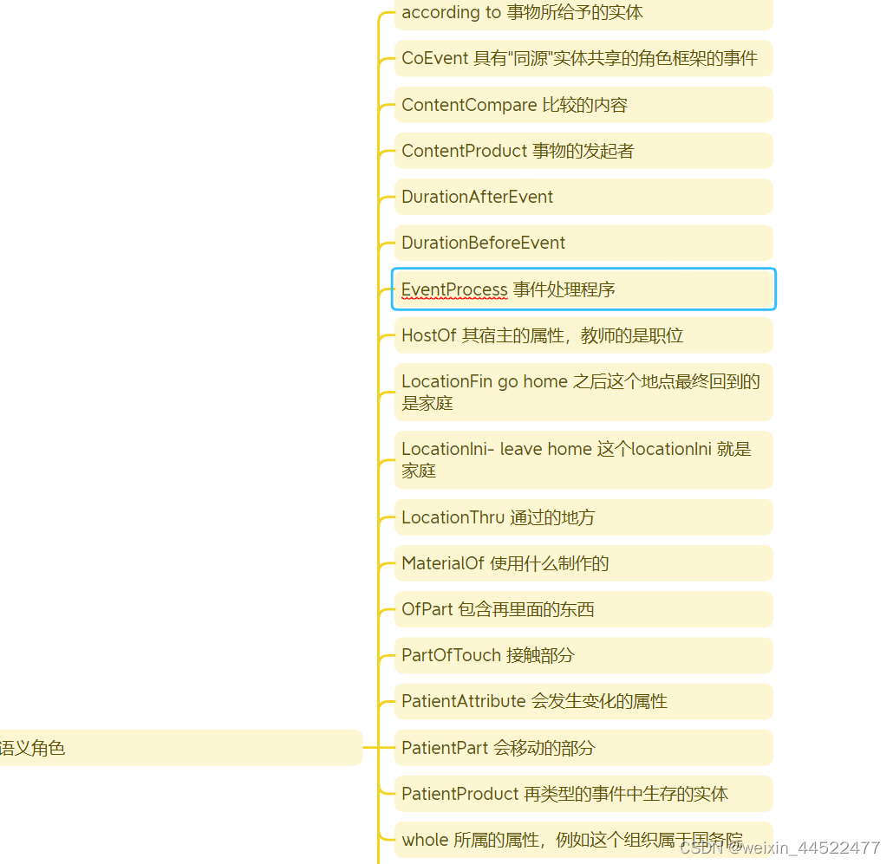Click the highlighted EventProcess 事件处理程序 node
893x864 pixels.
583,289
